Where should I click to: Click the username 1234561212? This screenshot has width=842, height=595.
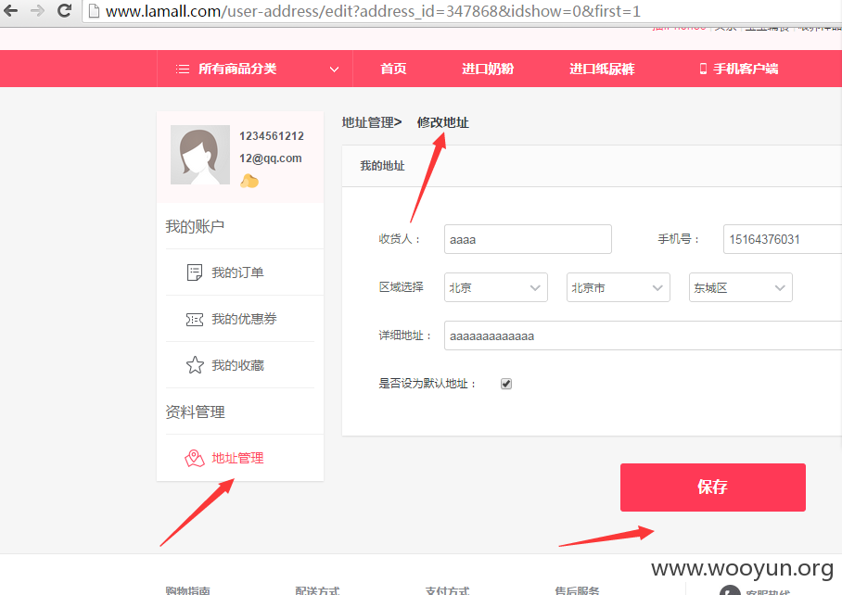[x=272, y=136]
